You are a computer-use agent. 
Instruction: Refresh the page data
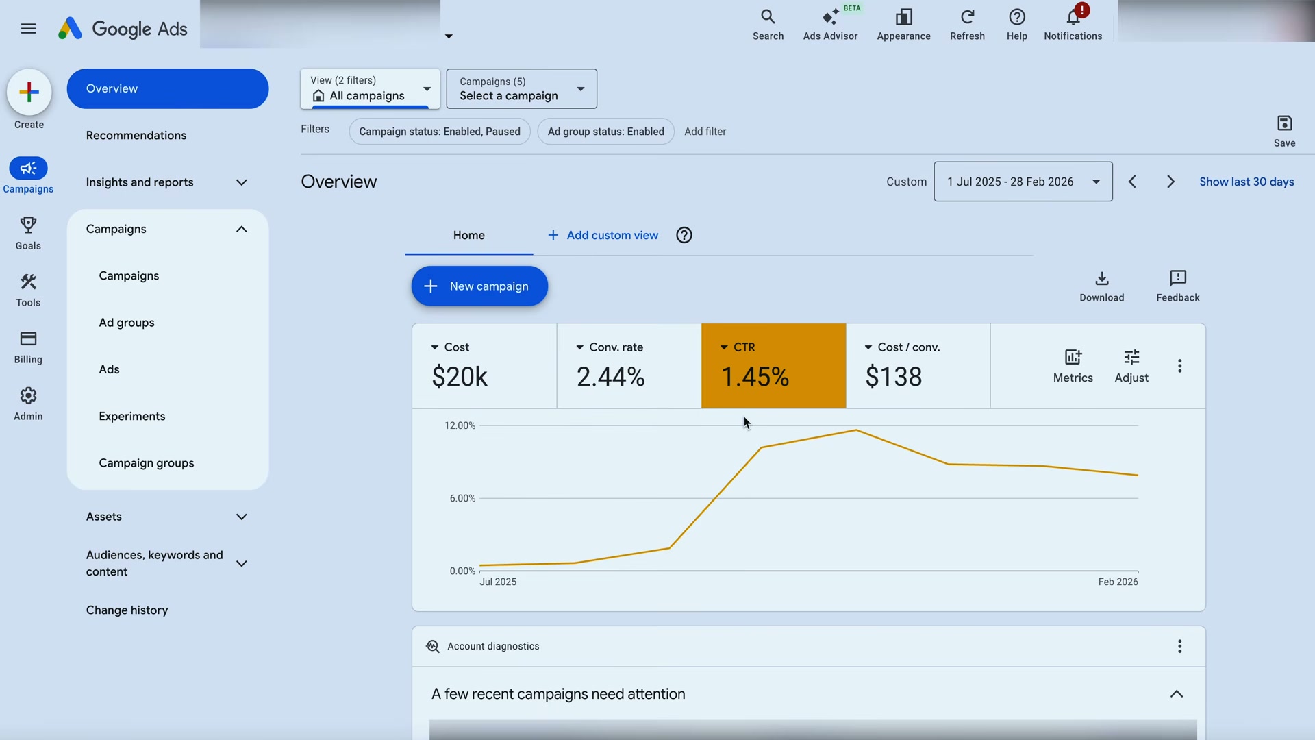click(966, 24)
